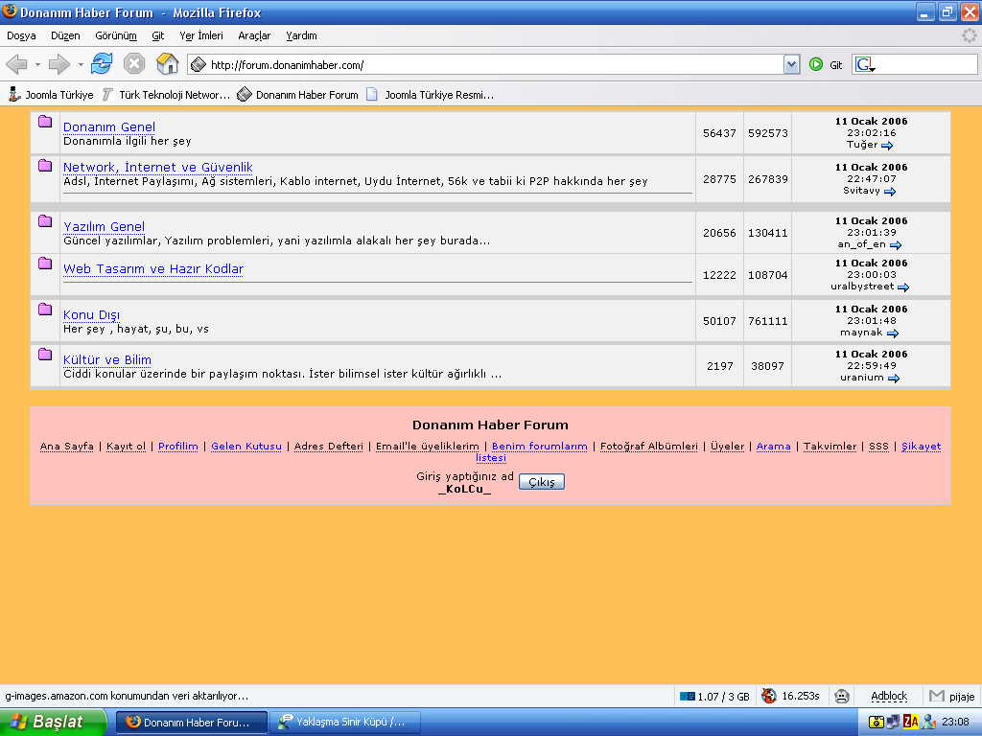Go back with the Back arrow button

pyautogui.click(x=17, y=64)
